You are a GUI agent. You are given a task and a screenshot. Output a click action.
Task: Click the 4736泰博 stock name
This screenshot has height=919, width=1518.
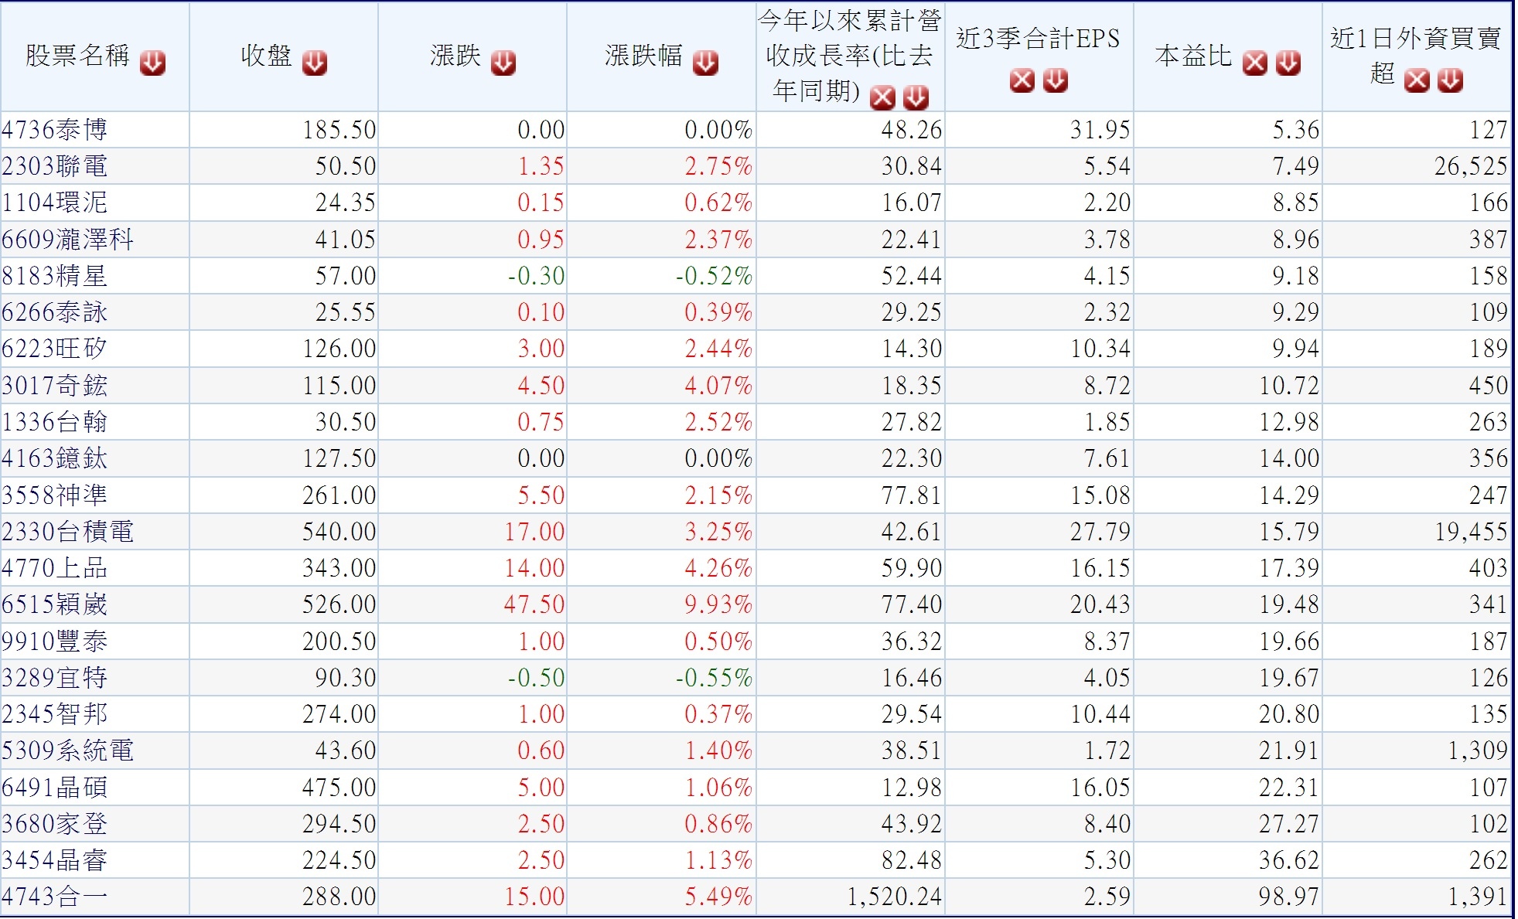pos(54,130)
